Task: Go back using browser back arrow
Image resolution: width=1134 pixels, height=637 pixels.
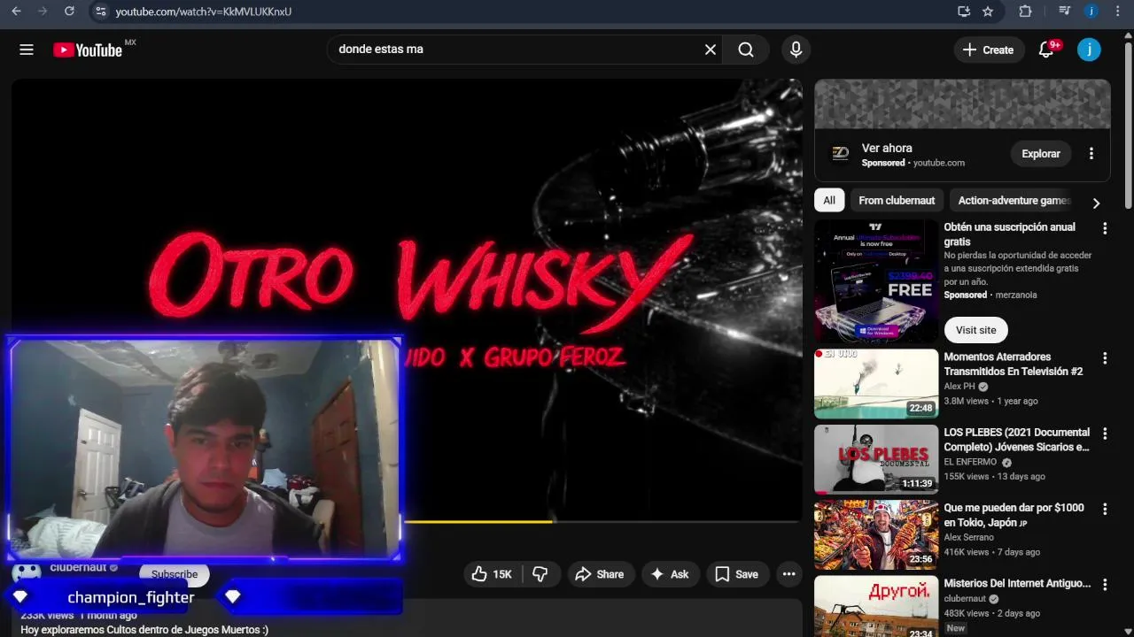Action: [x=16, y=12]
